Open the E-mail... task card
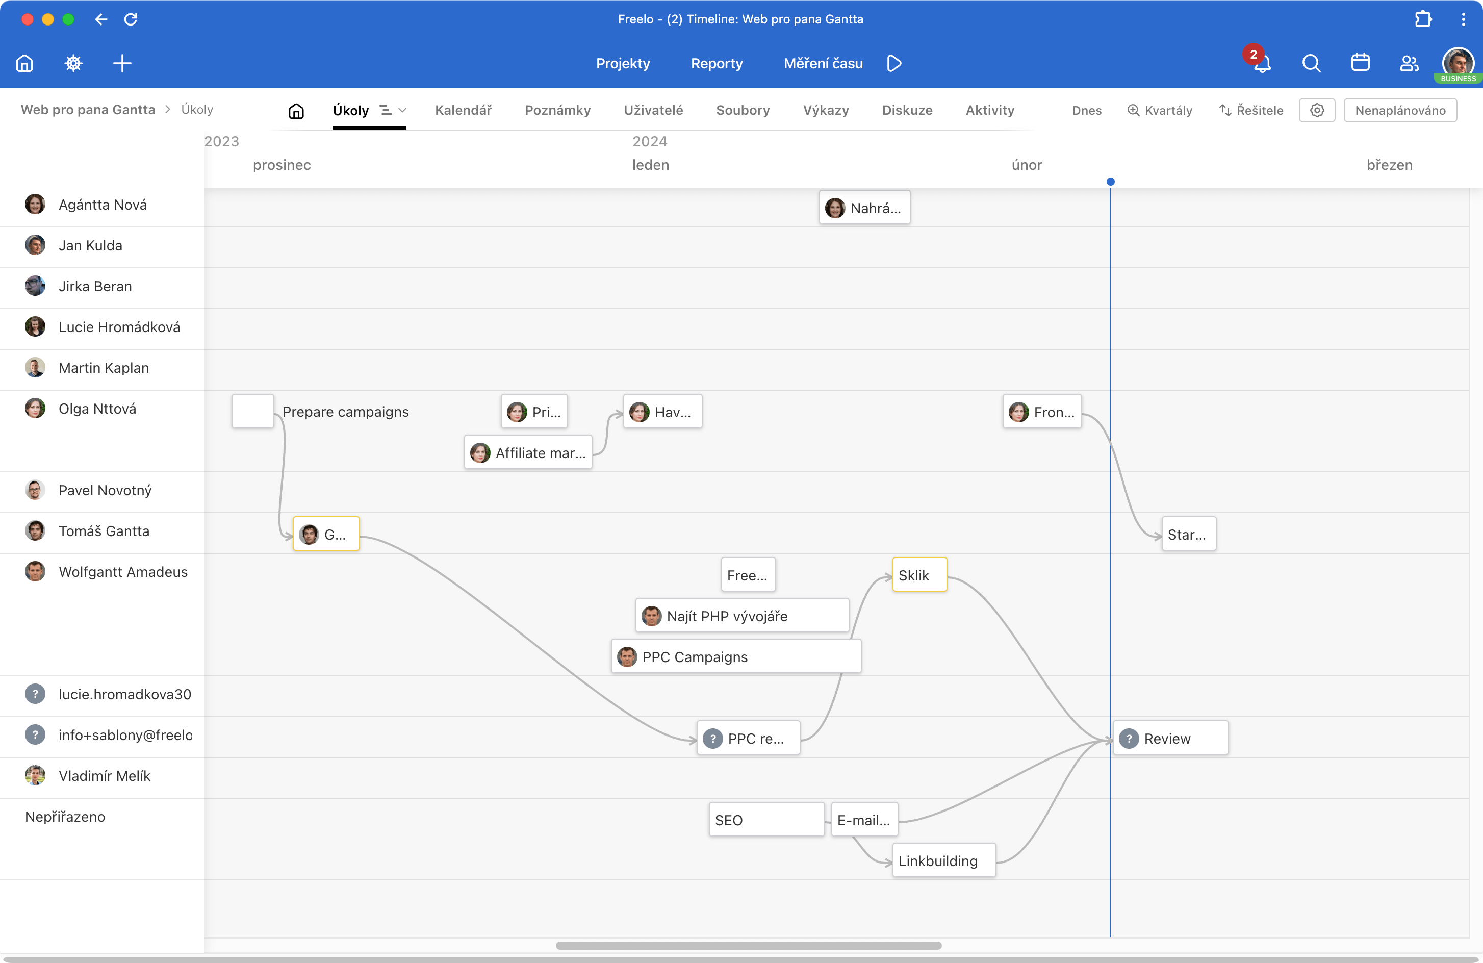Screen dimensions: 1483x963 pyautogui.click(x=864, y=820)
